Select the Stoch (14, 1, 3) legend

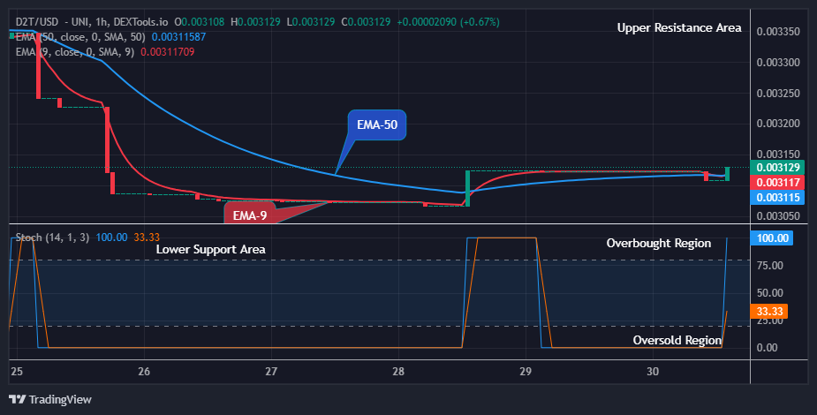tap(52, 238)
